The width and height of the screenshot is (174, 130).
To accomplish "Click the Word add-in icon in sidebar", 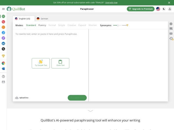I will [3, 69].
